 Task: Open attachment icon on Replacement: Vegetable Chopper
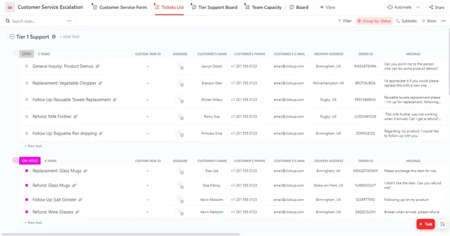pyautogui.click(x=100, y=84)
